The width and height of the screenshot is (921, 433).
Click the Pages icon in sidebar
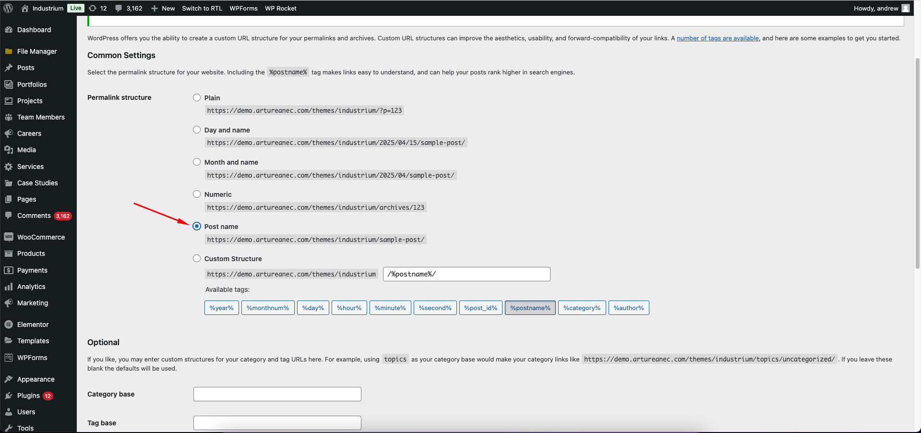(9, 199)
